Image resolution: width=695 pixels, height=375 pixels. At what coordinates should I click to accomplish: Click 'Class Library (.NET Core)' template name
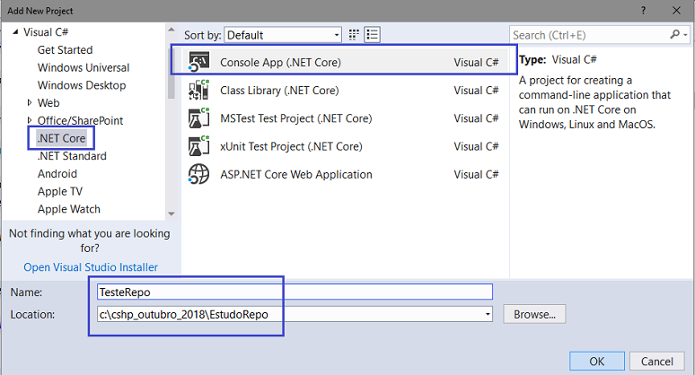[279, 91]
